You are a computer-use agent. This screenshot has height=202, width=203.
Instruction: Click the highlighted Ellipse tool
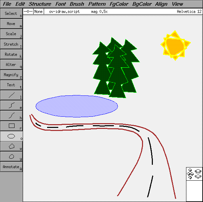click(x=12, y=136)
